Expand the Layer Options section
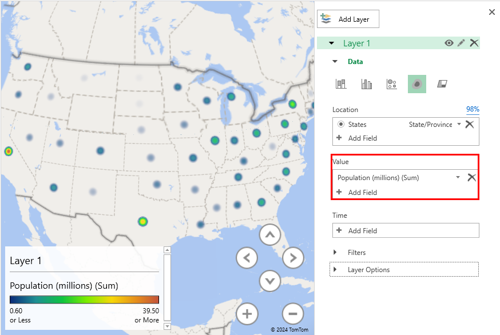 pyautogui.click(x=335, y=269)
